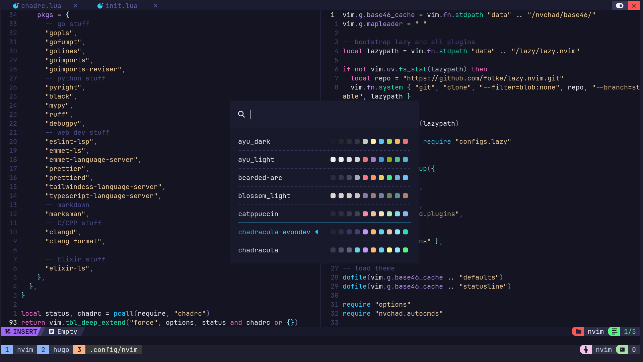Click the INSERT mode indicator icon
643x362 pixels.
7,331
